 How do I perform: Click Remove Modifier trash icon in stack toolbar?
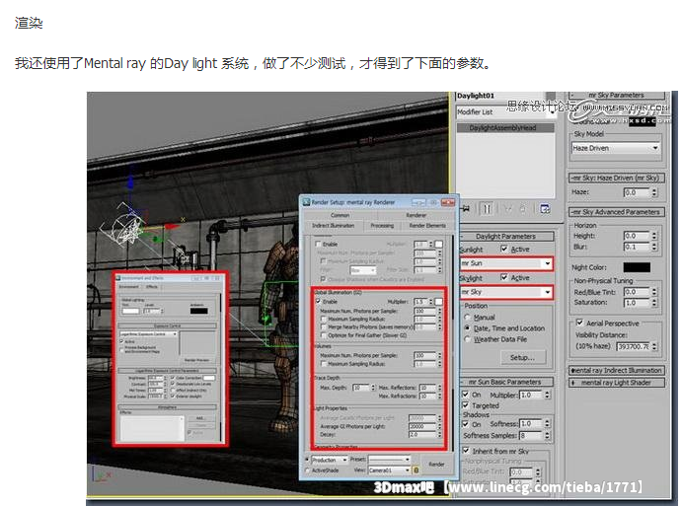tap(523, 209)
